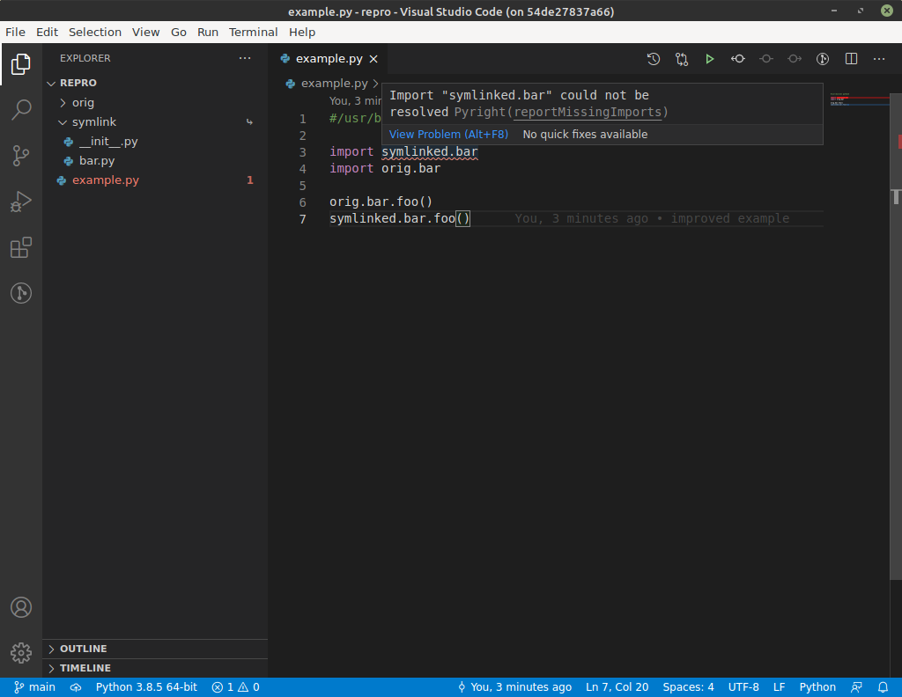Click Ln 7, Col 20 status item
Viewport: 902px width, 697px height.
(x=617, y=687)
